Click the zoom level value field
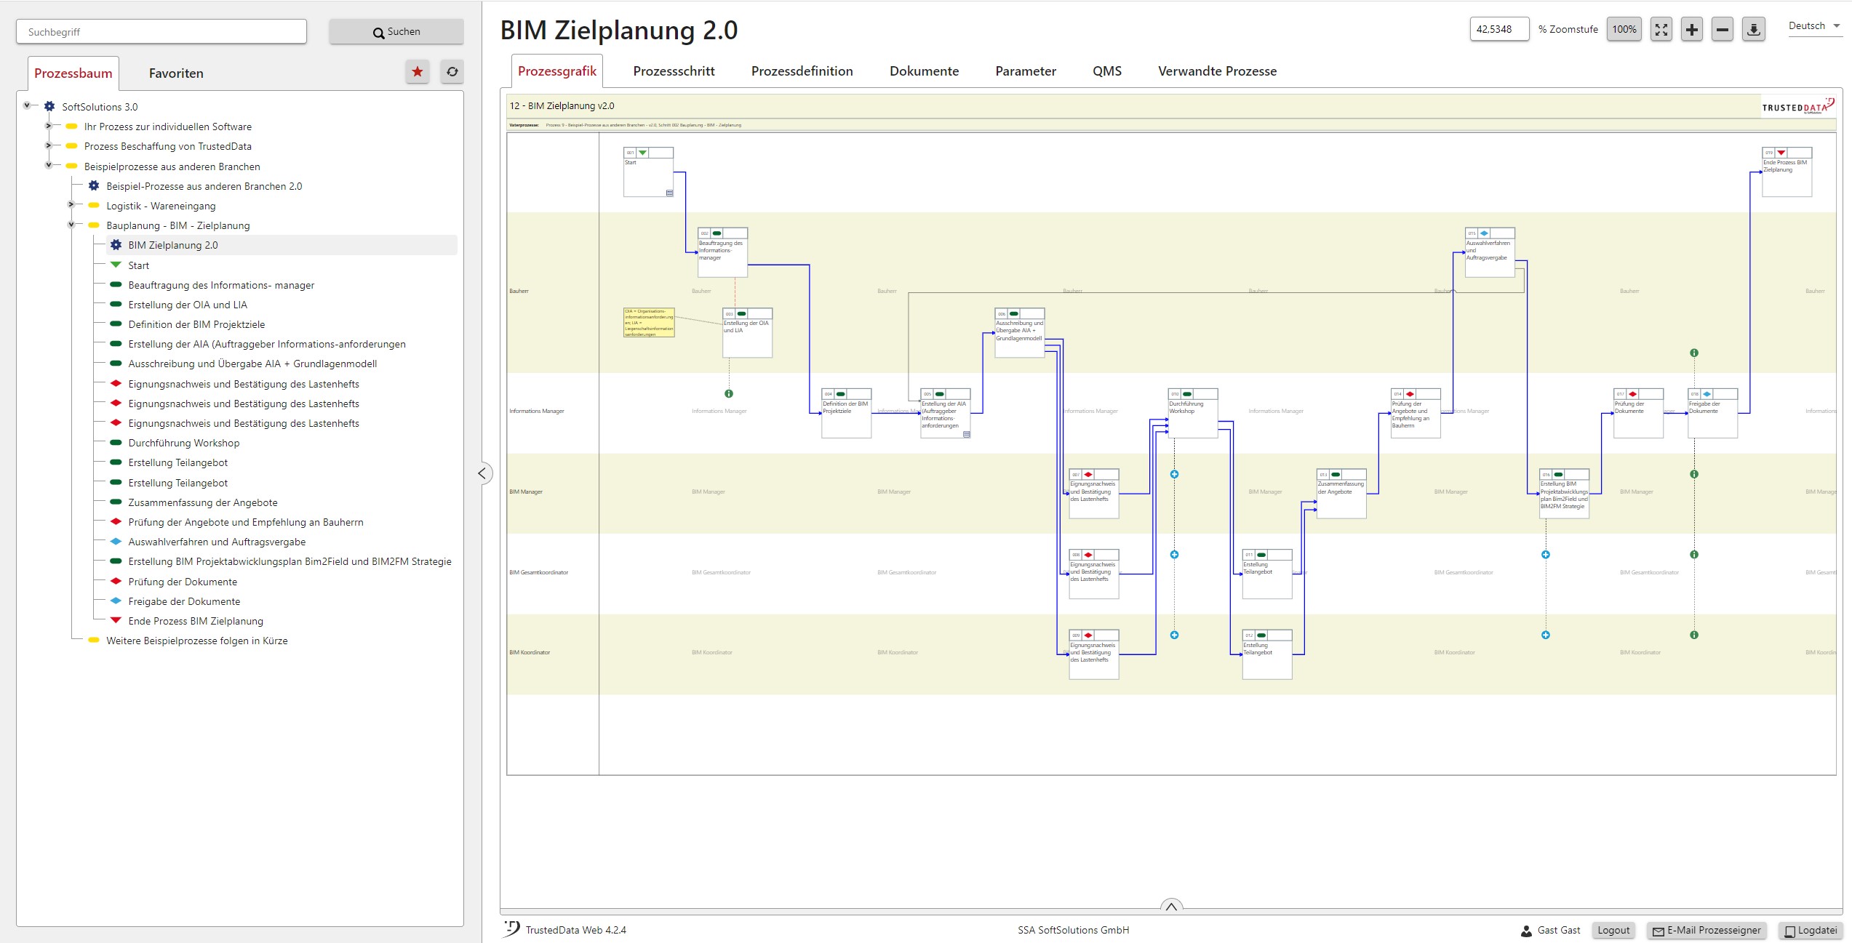This screenshot has width=1852, height=943. point(1499,30)
